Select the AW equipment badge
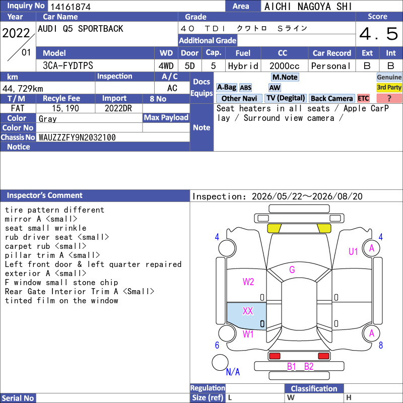Image resolution: width=403 pixels, height=403 pixels. click(x=275, y=88)
